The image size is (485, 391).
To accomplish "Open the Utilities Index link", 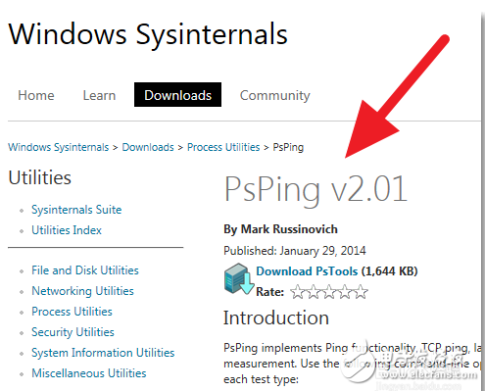I will coord(67,230).
